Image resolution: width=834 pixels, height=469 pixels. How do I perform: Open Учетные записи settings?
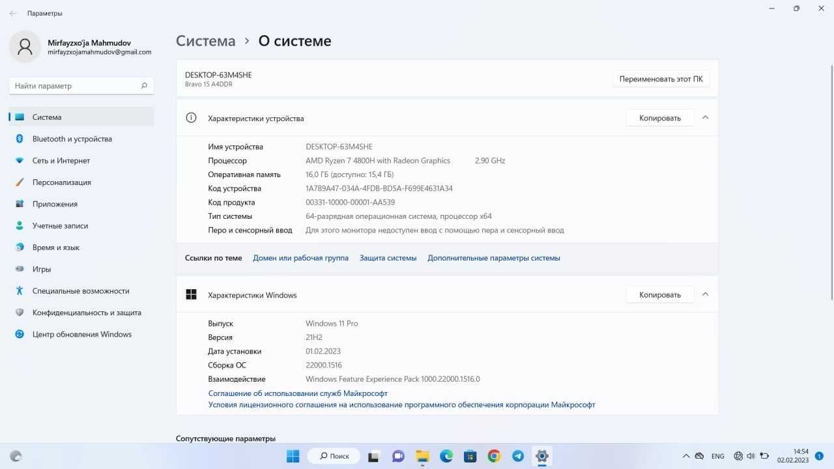coord(81,225)
